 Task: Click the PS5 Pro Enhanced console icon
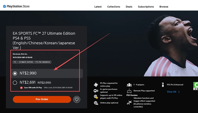coord(163,85)
